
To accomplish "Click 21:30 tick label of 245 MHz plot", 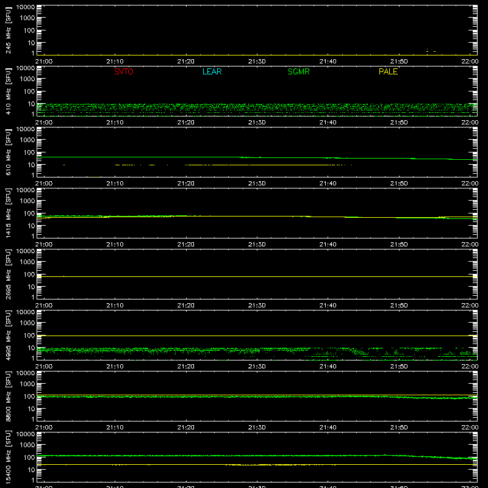I will pos(257,62).
